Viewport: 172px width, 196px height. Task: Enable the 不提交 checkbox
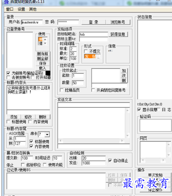[x=86, y=51]
